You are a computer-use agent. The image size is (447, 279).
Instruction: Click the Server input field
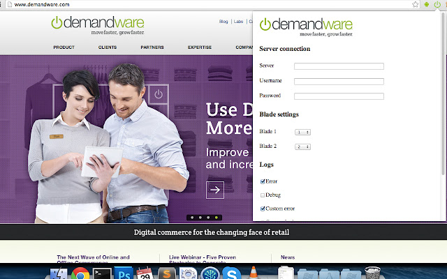pos(339,66)
